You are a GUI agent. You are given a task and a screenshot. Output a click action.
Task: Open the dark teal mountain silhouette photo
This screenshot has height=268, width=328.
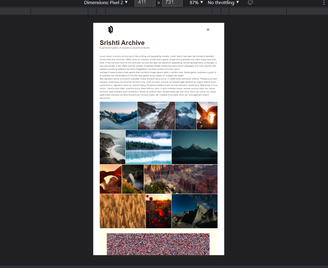tap(194, 147)
